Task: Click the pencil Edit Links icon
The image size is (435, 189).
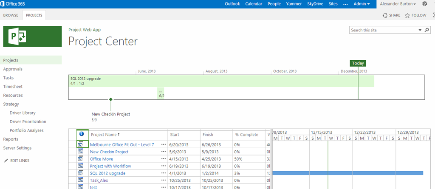Action: pos(6,161)
